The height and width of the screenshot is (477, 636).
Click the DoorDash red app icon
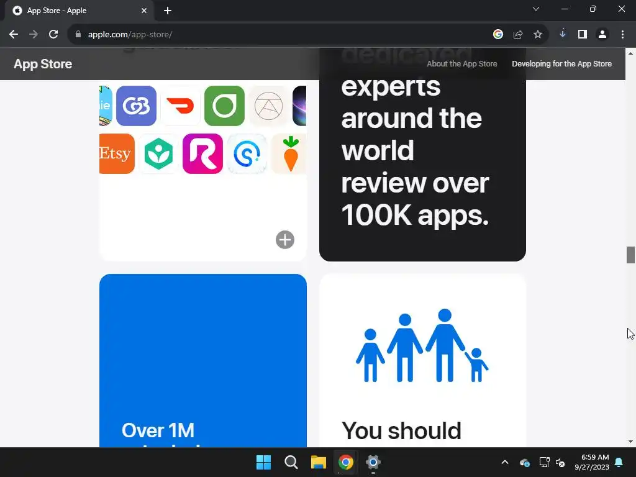point(181,106)
